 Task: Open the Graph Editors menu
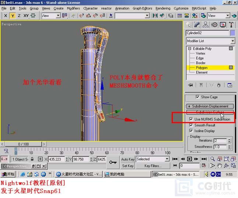(x=142, y=8)
